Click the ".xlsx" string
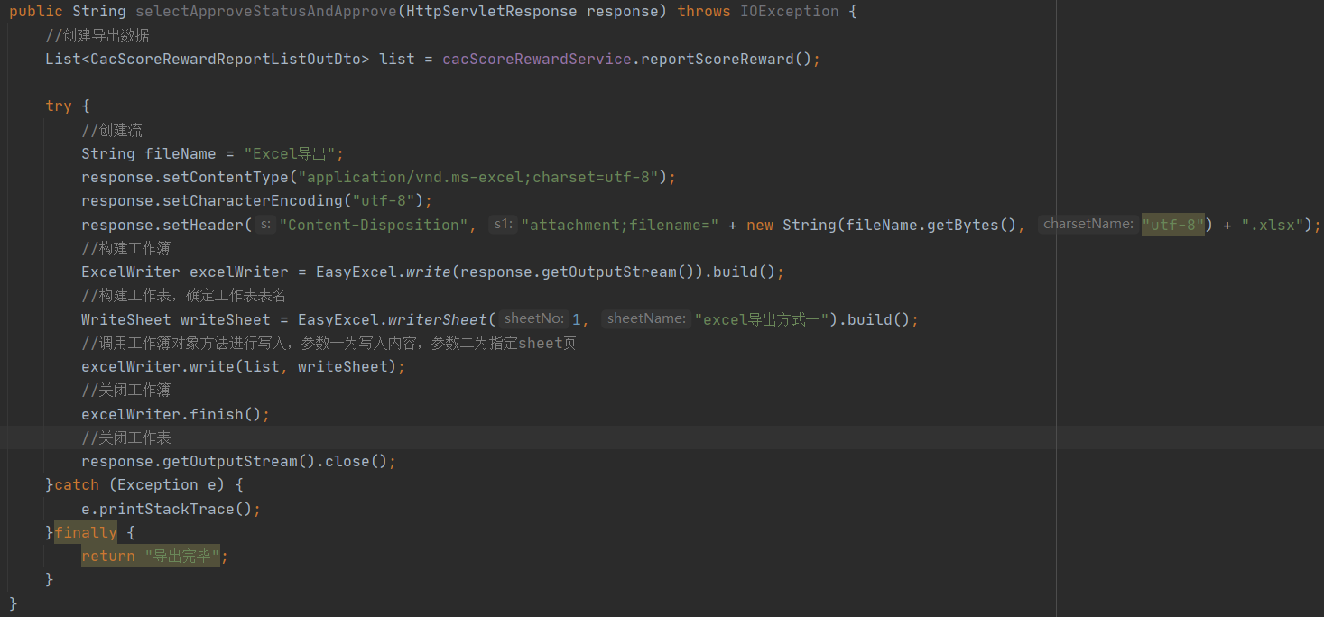1324x617 pixels. pos(1273,225)
